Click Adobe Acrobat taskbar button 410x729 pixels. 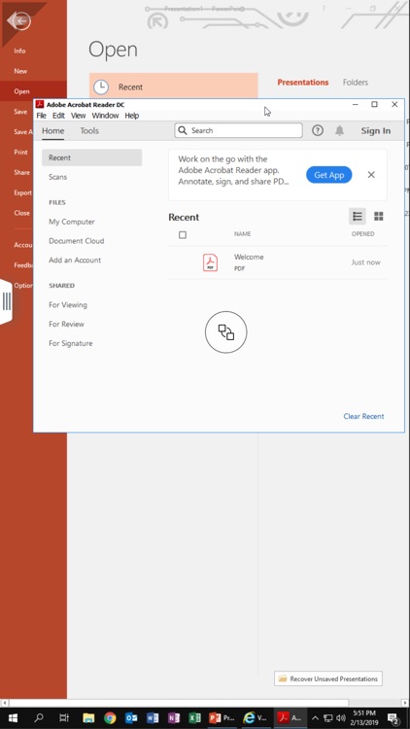[x=290, y=718]
